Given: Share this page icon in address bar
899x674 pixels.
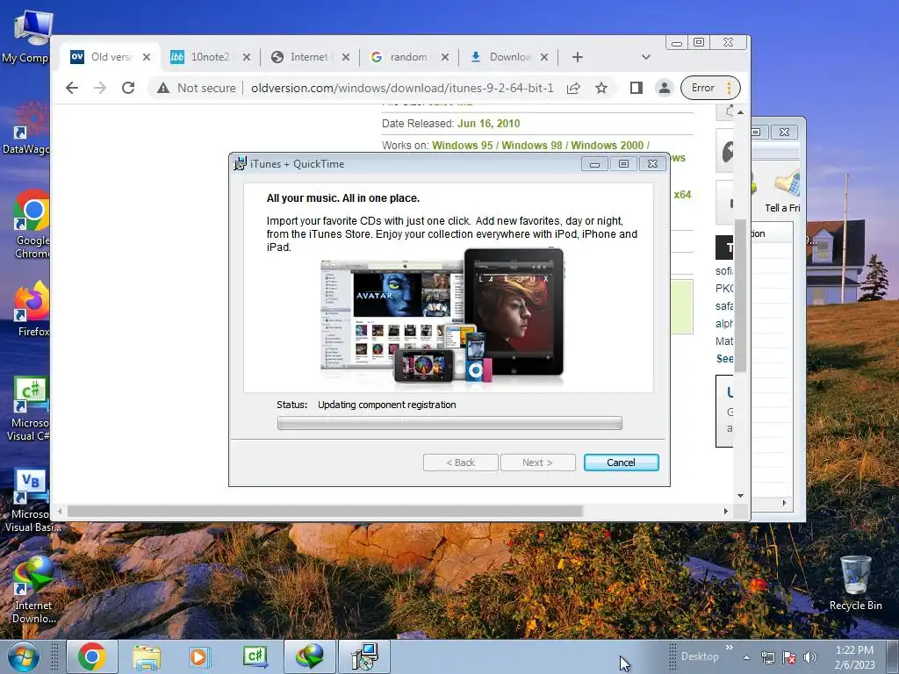Looking at the screenshot, I should 573,88.
